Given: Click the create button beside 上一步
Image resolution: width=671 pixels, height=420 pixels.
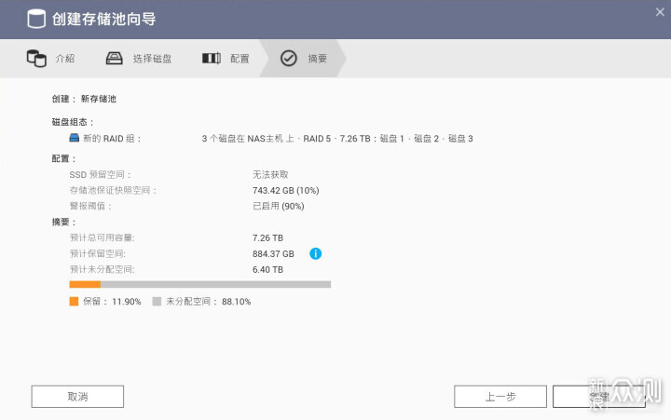Looking at the screenshot, I should 599,397.
